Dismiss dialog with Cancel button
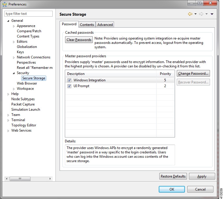 coord(200,189)
